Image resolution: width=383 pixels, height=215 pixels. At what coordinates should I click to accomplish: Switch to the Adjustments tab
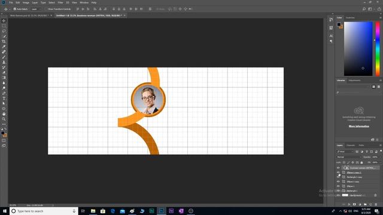point(354,80)
